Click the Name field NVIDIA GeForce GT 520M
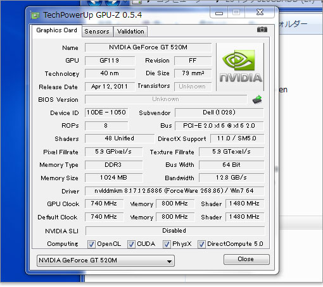The image size is (323, 287). pyautogui.click(x=148, y=47)
